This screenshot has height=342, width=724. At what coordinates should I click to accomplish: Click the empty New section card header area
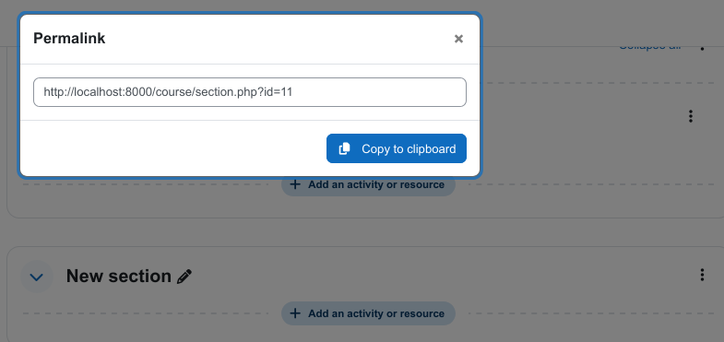[x=439, y=276]
